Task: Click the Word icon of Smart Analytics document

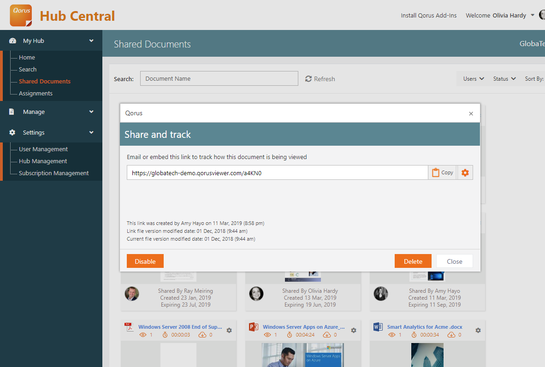Action: (378, 327)
